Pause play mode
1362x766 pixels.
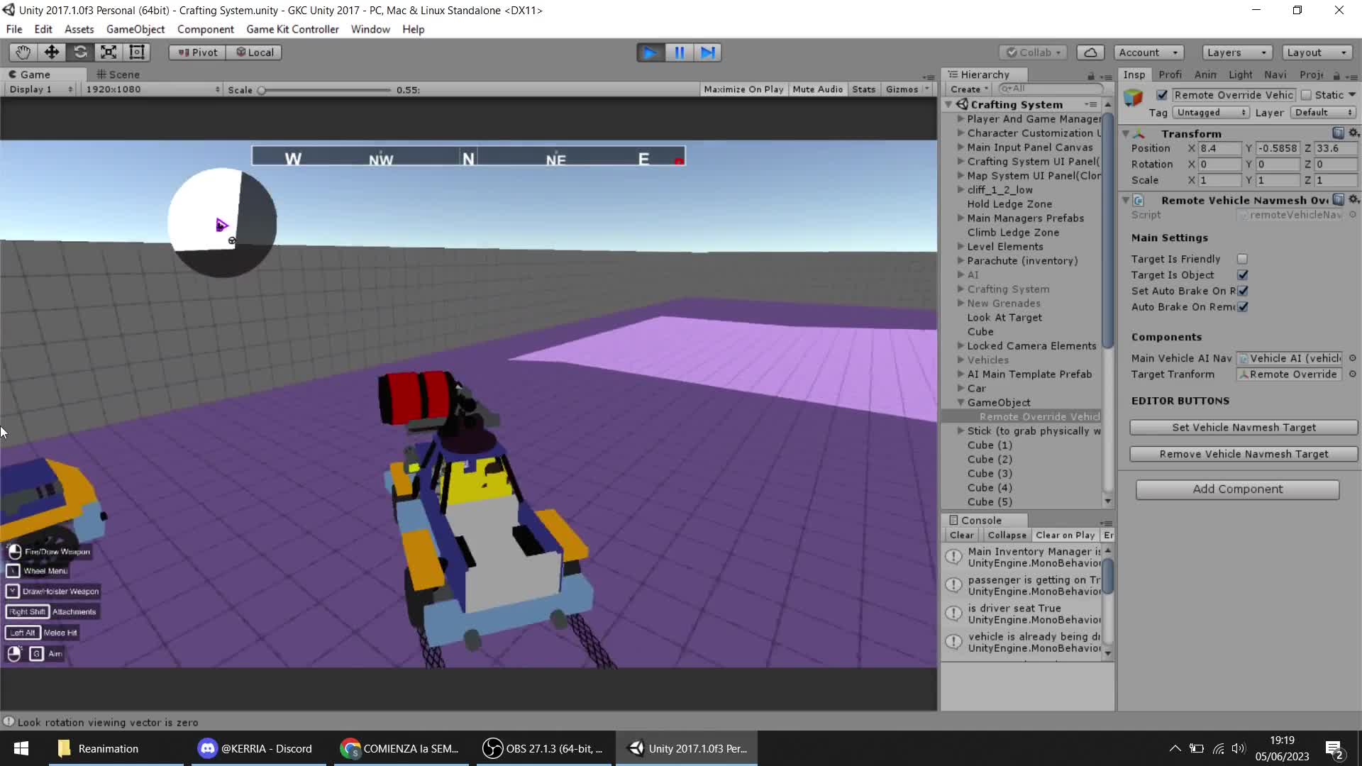click(x=679, y=52)
